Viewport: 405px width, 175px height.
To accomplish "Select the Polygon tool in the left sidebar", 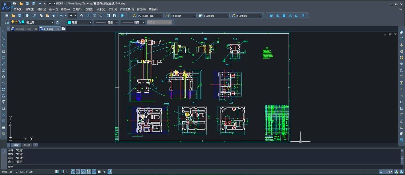I will click(x=4, y=51).
